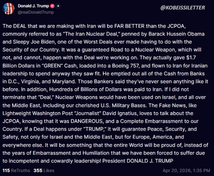View the 355 Likes list

[x=44, y=170]
